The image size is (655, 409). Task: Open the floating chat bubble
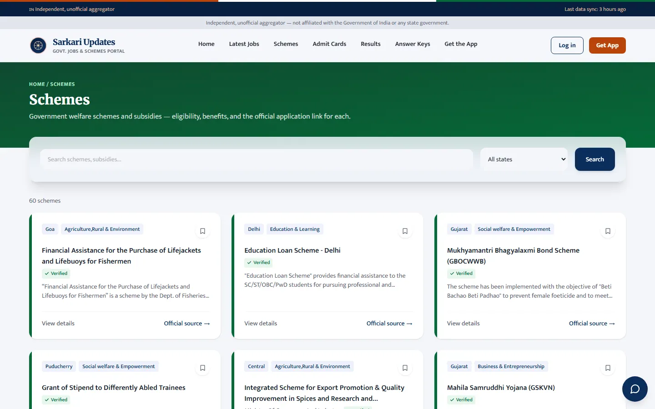pos(635,389)
